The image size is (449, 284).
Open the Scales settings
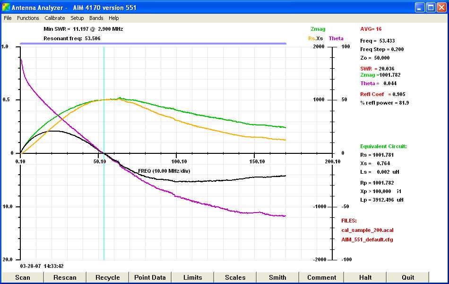click(x=235, y=277)
